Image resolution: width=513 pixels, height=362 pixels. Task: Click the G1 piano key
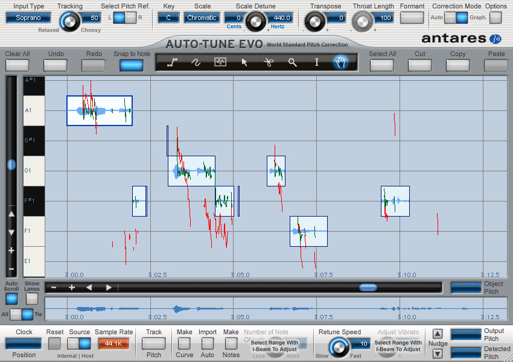[34, 171]
